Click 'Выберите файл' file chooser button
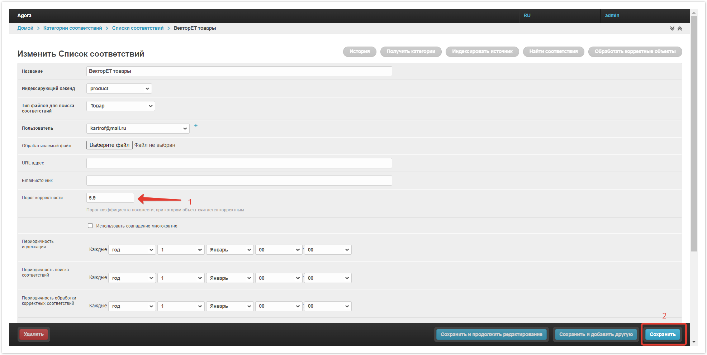Screen dimensions: 707x355 point(109,145)
